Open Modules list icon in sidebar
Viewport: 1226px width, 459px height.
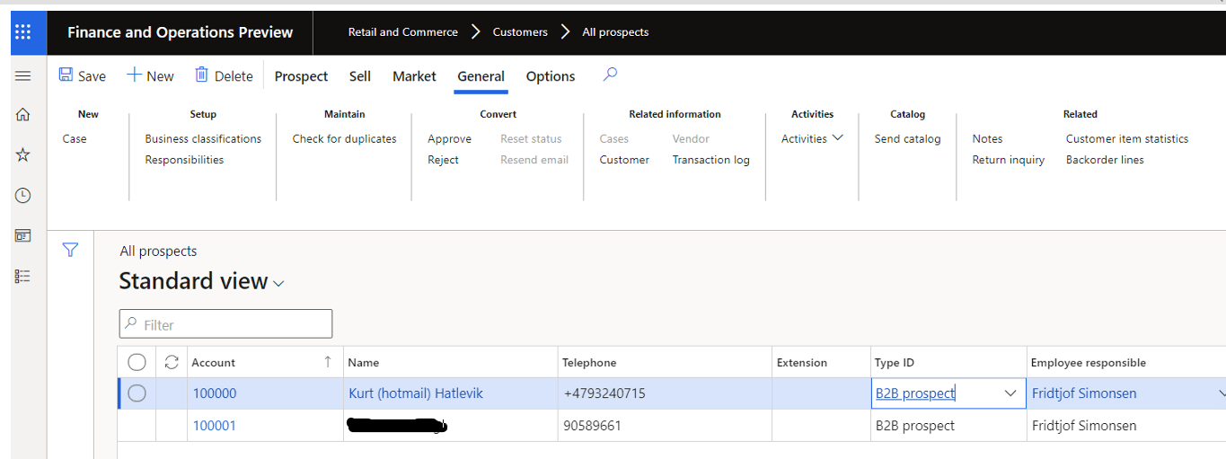tap(23, 277)
